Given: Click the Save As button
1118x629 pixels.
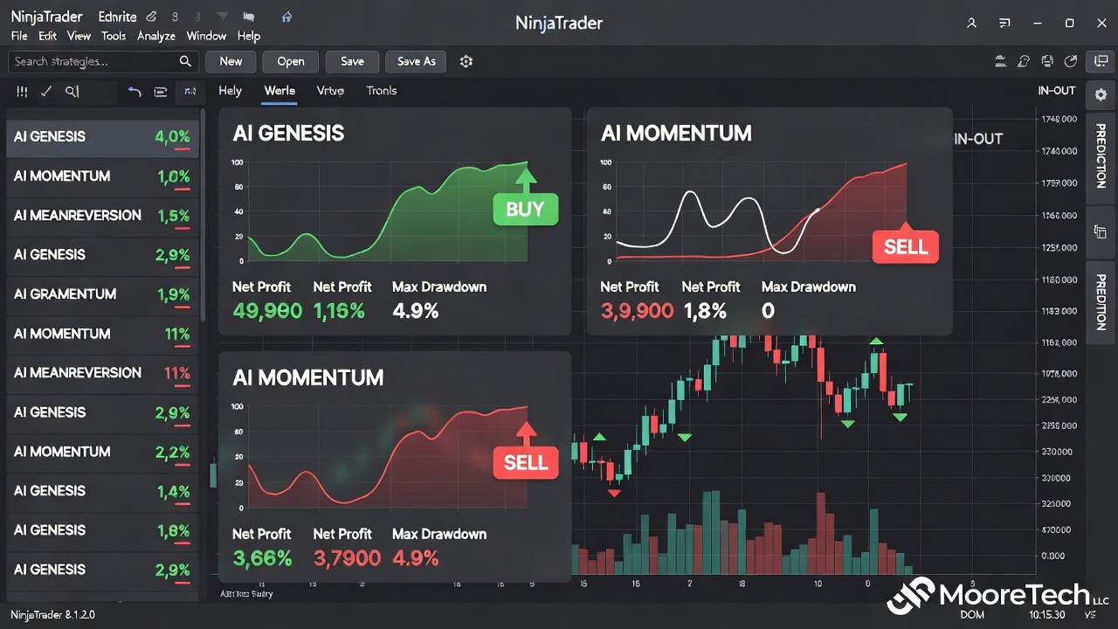Looking at the screenshot, I should tap(416, 61).
